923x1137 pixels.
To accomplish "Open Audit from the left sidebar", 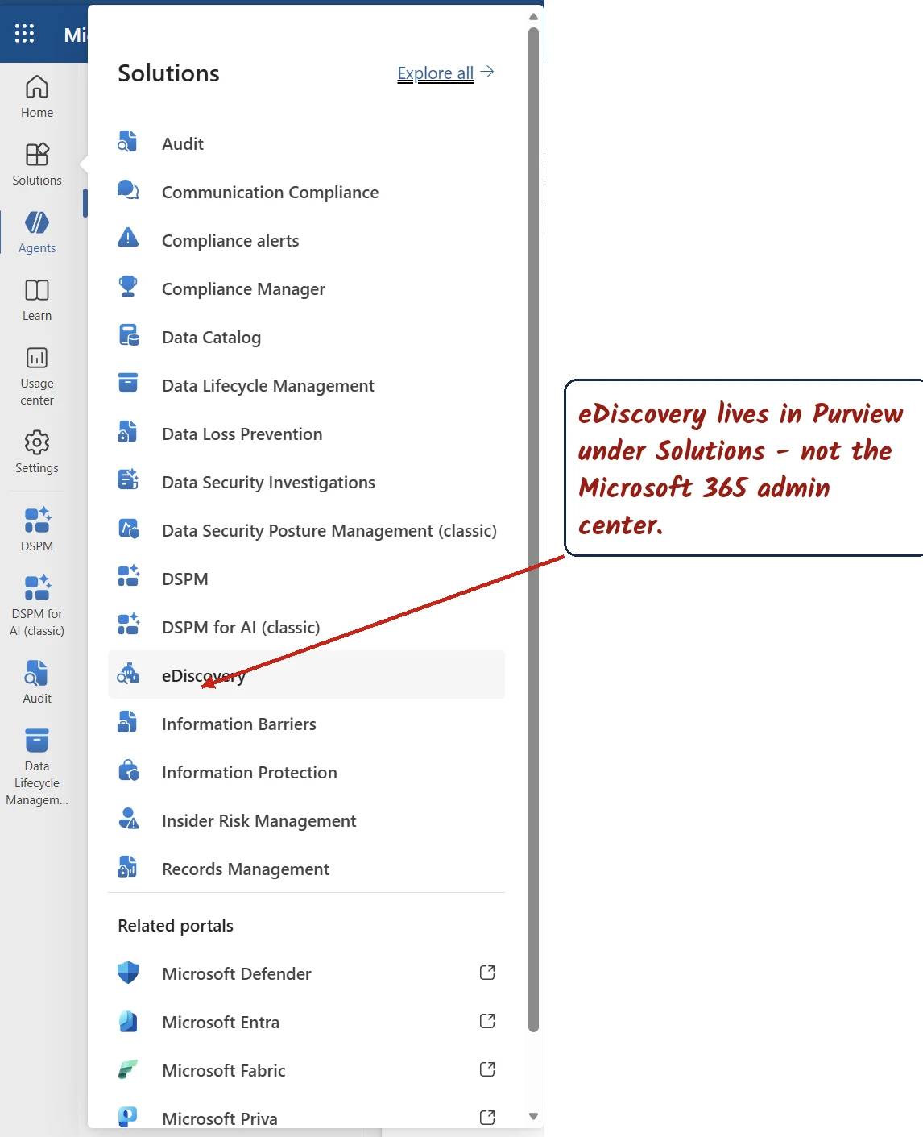I will tap(37, 682).
